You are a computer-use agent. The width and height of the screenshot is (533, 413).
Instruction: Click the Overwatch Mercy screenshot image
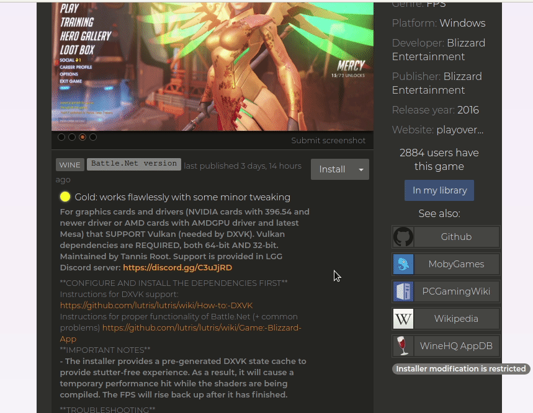pos(212,66)
